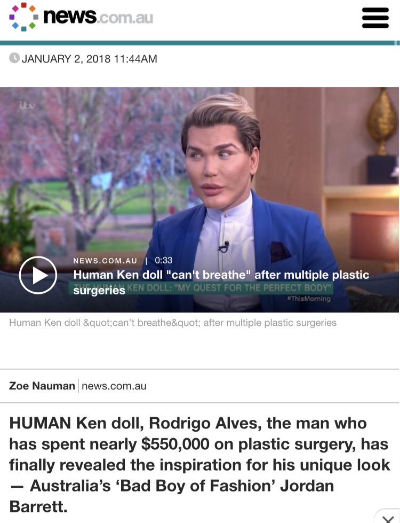This screenshot has height=523, width=400.
Task: Click the news.com.au byline source link
Action: pyautogui.click(x=114, y=386)
